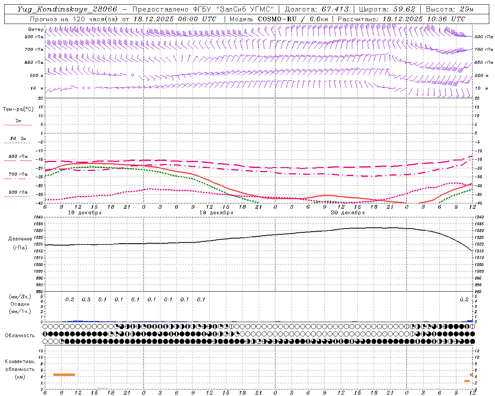Click the Давление (гПа) axis label
Image resolution: width=495 pixels, height=396 pixels.
19,243
